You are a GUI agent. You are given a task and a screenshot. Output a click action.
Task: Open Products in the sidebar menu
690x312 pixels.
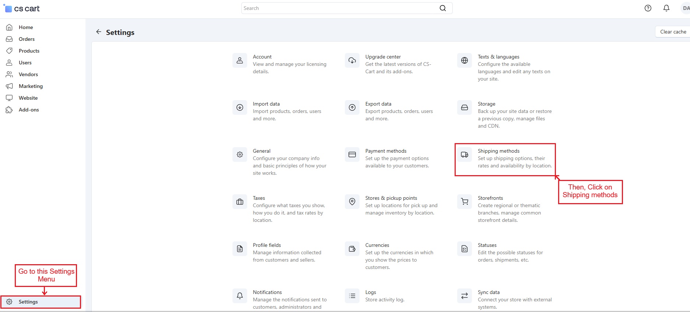pyautogui.click(x=29, y=51)
